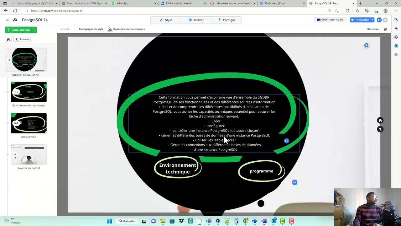Open Windows Start menu

tap(109, 221)
